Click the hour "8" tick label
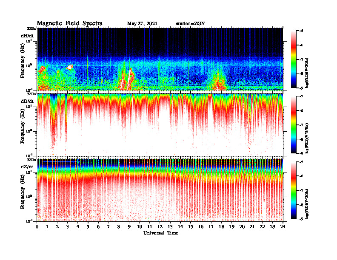Viewport: 337px width, 260px height. 119,227
